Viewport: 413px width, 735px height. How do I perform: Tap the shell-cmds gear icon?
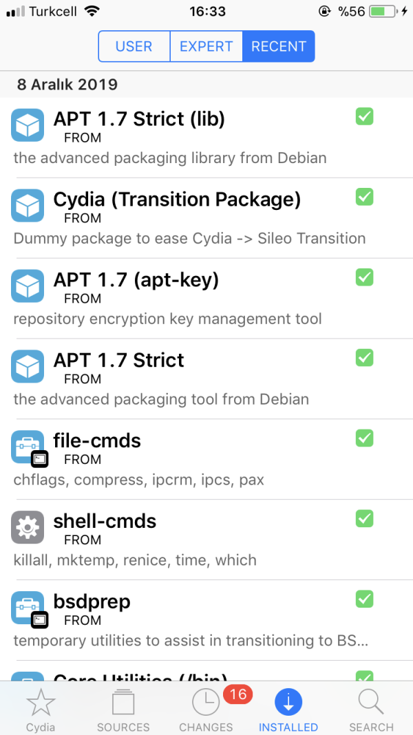(28, 528)
